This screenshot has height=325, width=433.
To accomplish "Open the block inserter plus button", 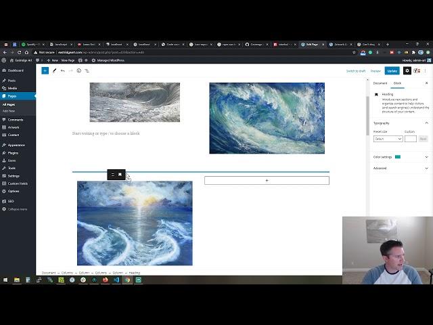I will [x=45, y=70].
